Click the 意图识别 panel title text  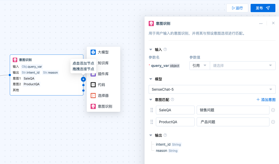(x=163, y=24)
